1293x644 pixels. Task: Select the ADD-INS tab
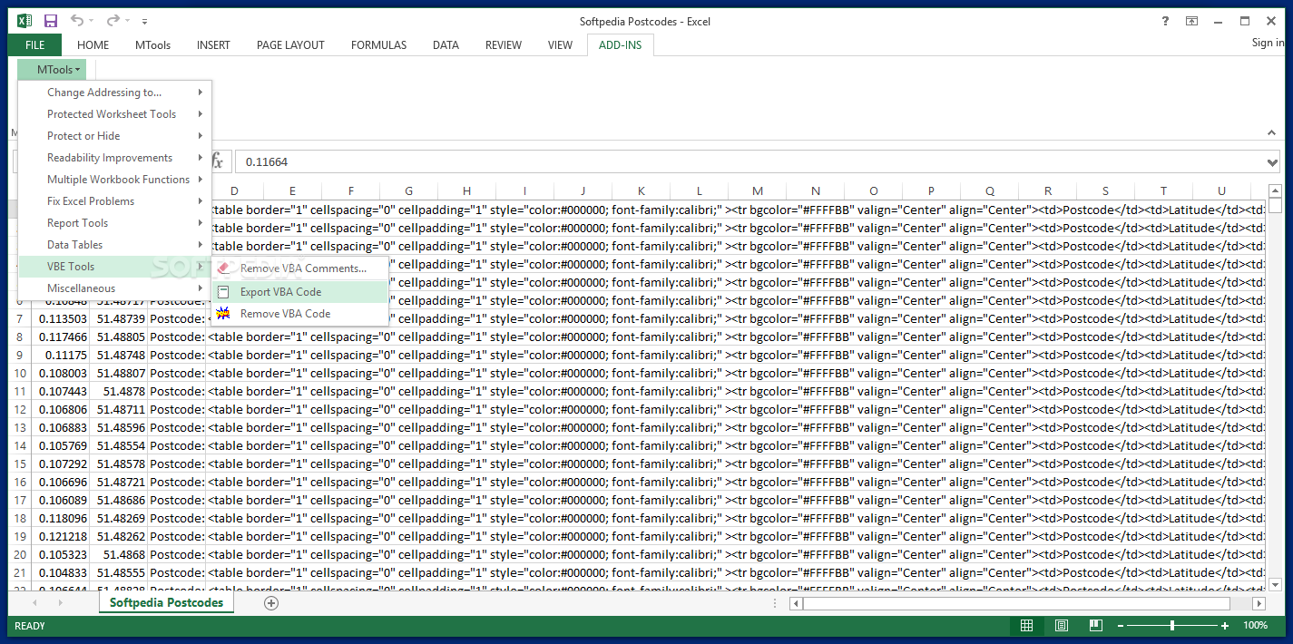click(x=620, y=45)
